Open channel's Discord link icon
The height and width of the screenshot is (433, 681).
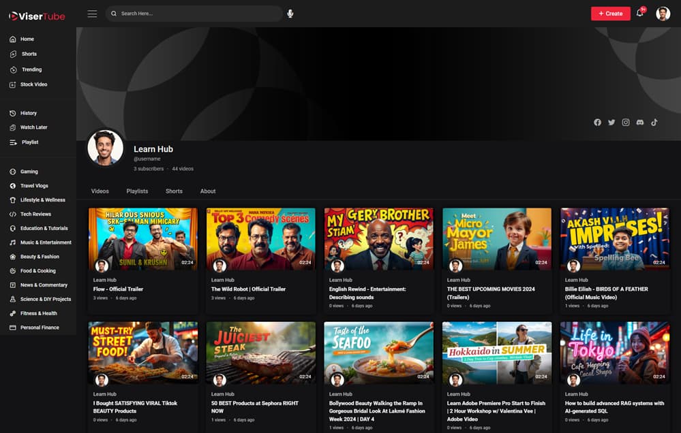639,123
